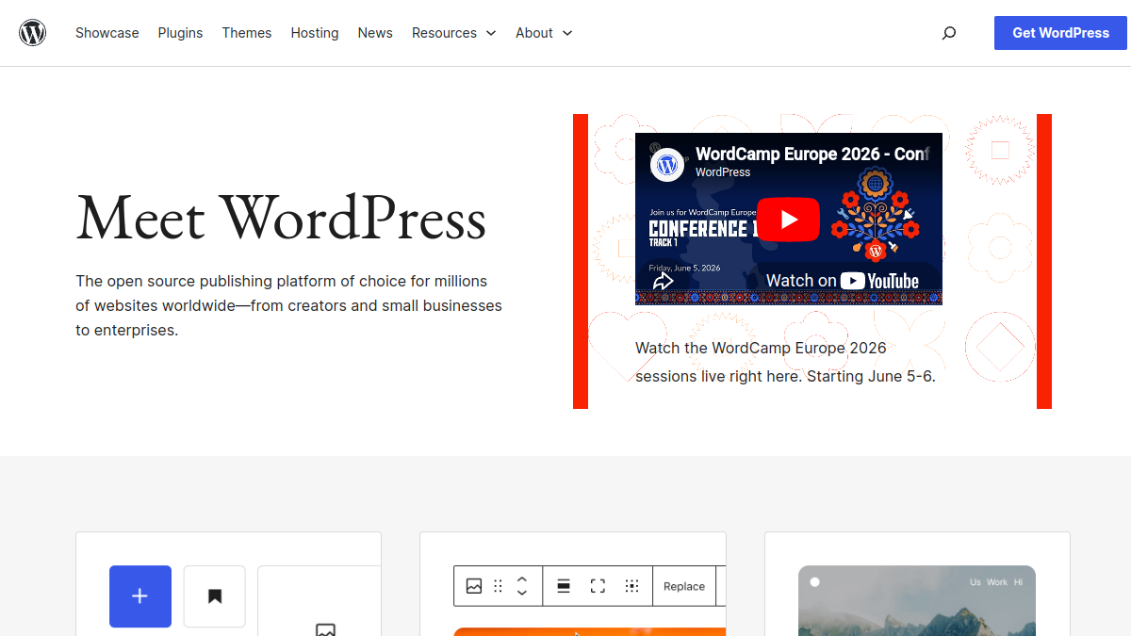Click the align icon in the block toolbar

point(564,586)
